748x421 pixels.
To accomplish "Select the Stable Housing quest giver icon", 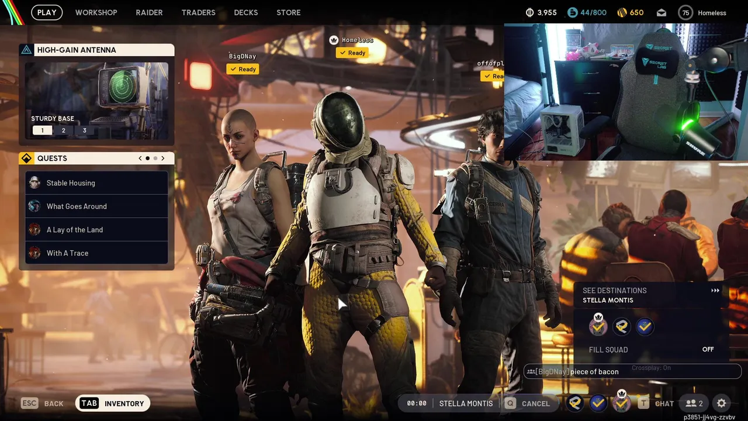I will point(34,183).
